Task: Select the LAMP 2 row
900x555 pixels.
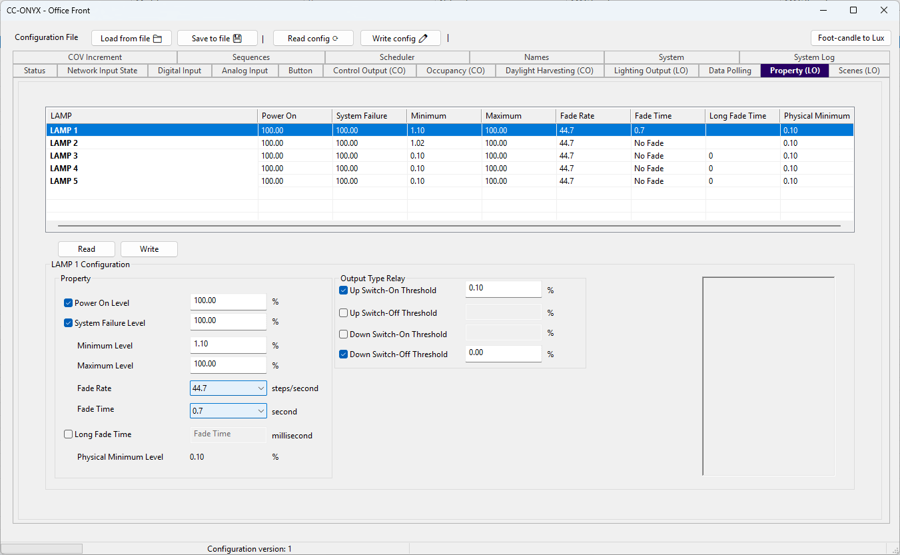Action: 450,143
